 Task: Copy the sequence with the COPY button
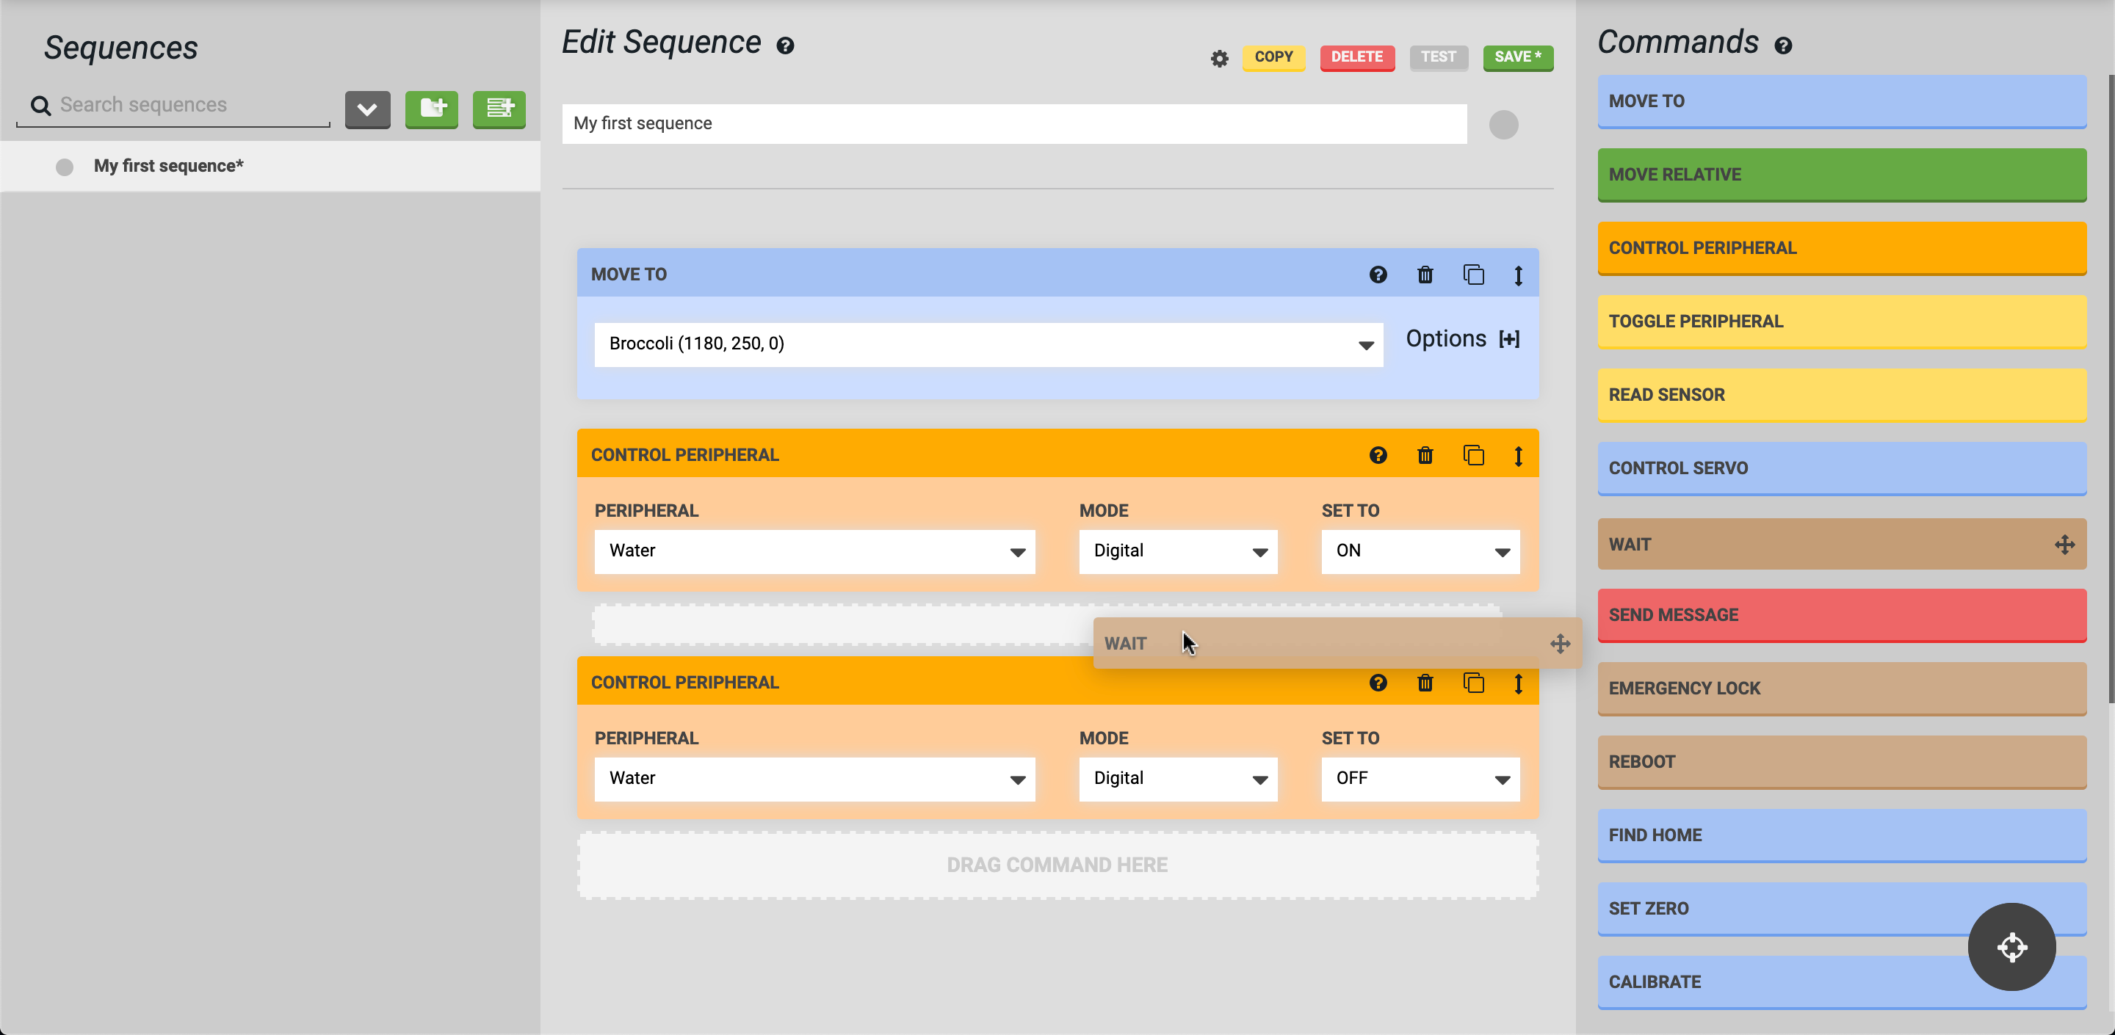(1273, 57)
